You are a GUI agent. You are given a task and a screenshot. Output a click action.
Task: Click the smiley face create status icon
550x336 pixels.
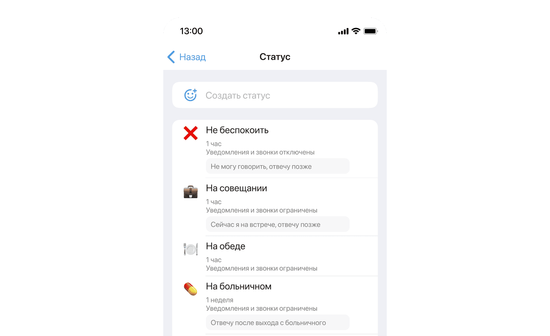coord(191,95)
